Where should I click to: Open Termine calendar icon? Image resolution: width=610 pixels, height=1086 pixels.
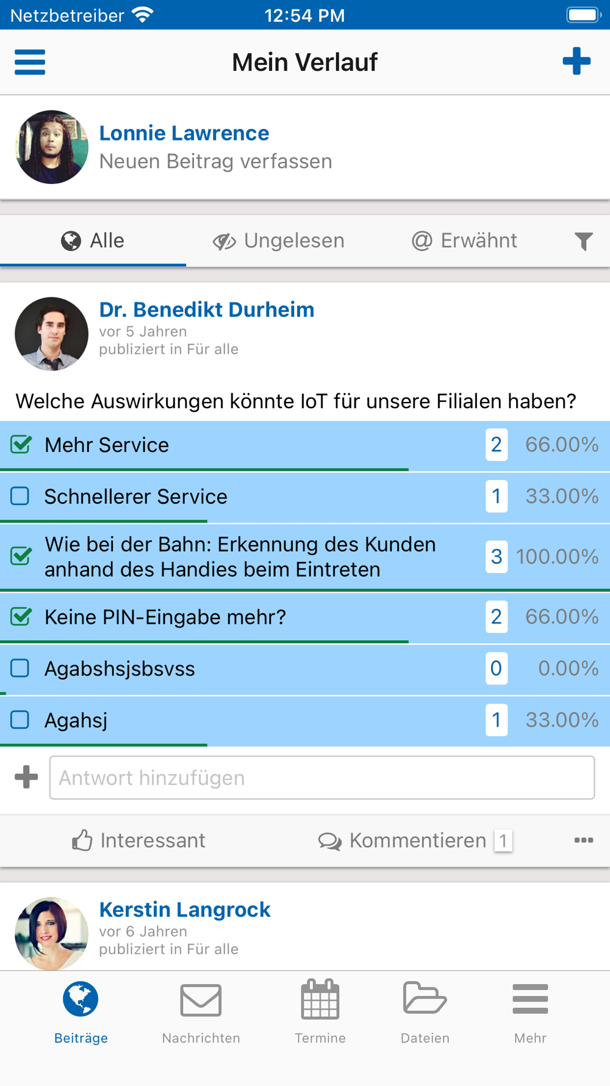(x=320, y=1000)
